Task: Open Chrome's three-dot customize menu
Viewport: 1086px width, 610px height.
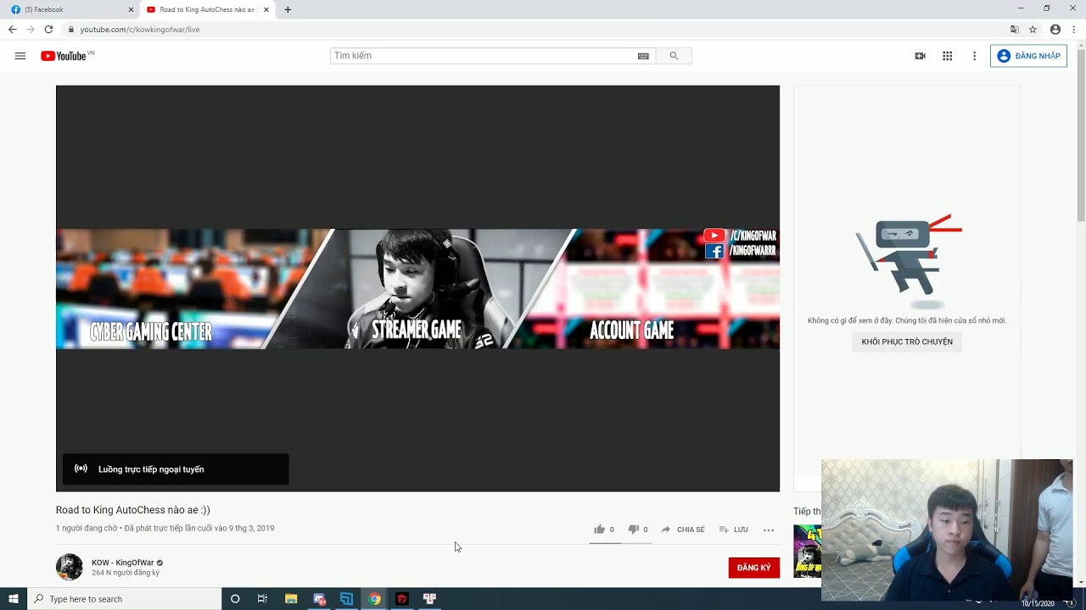Action: tap(1074, 30)
